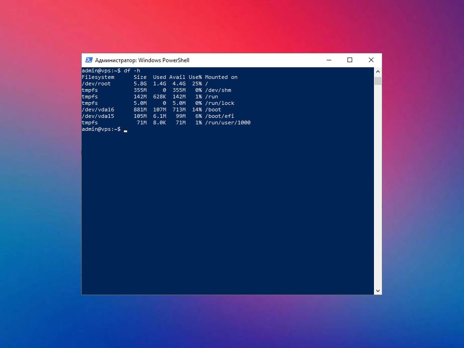Screen dimensions: 464x348
Task: Click the PowerShell icon in title bar
Action: tap(89, 60)
